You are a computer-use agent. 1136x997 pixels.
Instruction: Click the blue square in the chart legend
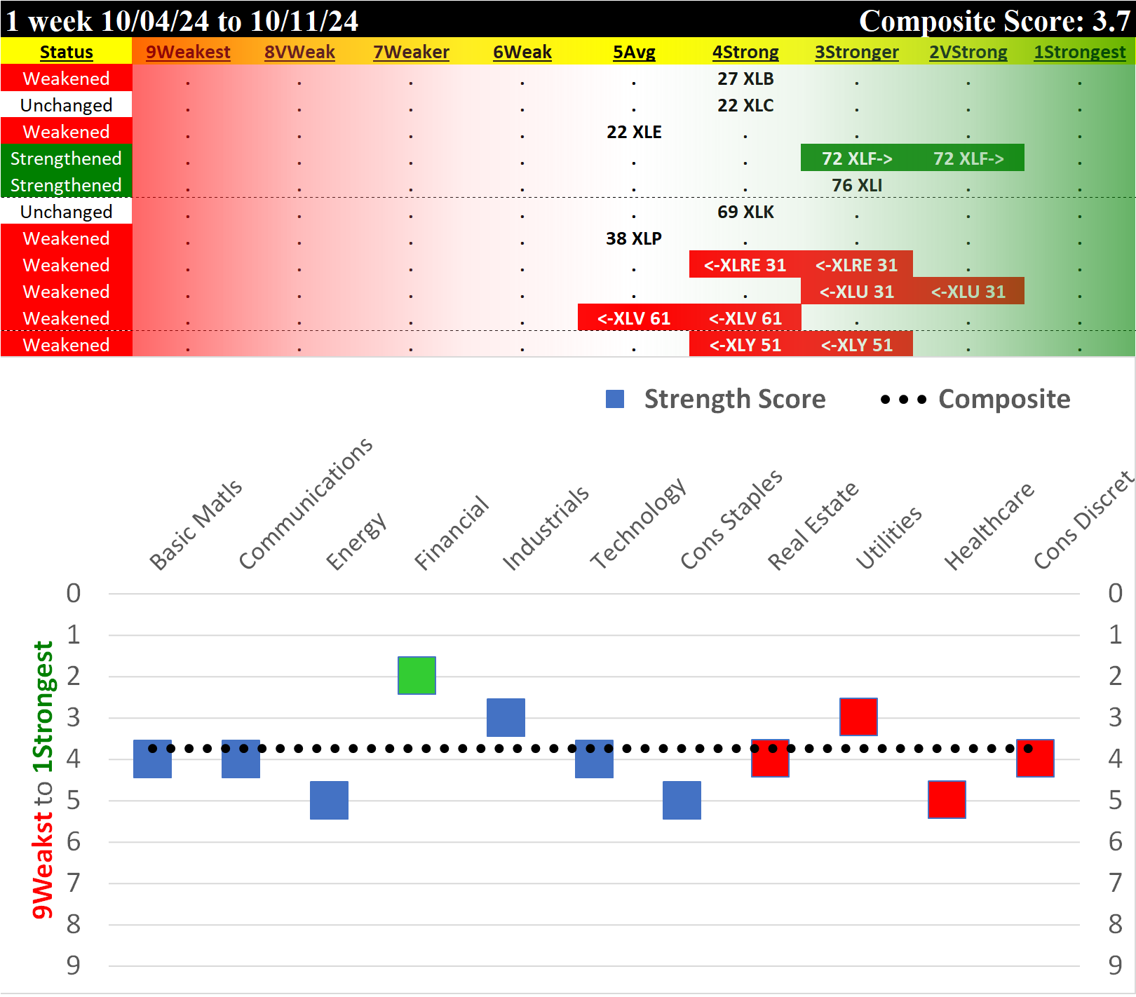click(616, 398)
